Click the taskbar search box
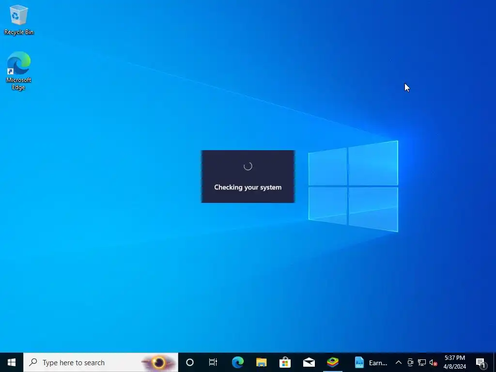This screenshot has height=372, width=496. pos(101,362)
